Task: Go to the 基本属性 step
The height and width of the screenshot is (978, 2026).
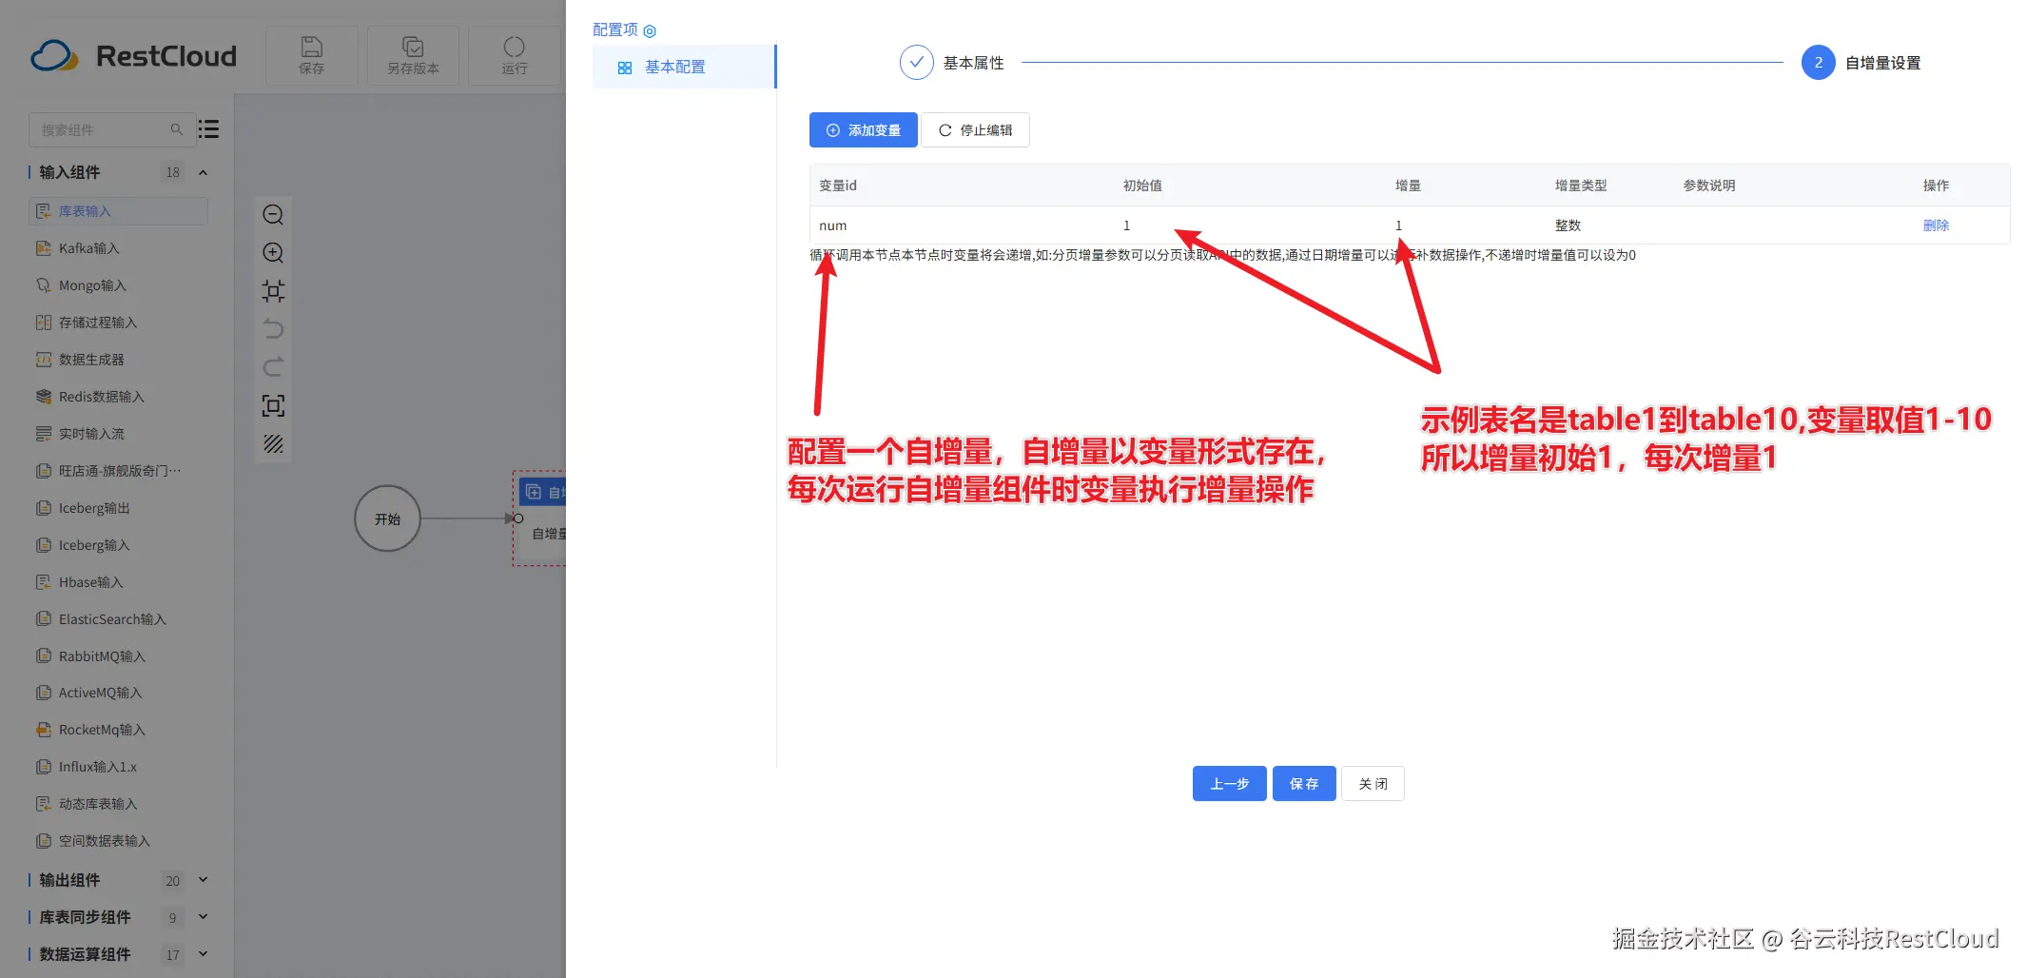Action: 952,63
